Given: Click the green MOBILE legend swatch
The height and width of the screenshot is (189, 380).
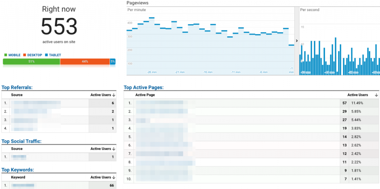Looking at the screenshot, I should point(6,55).
